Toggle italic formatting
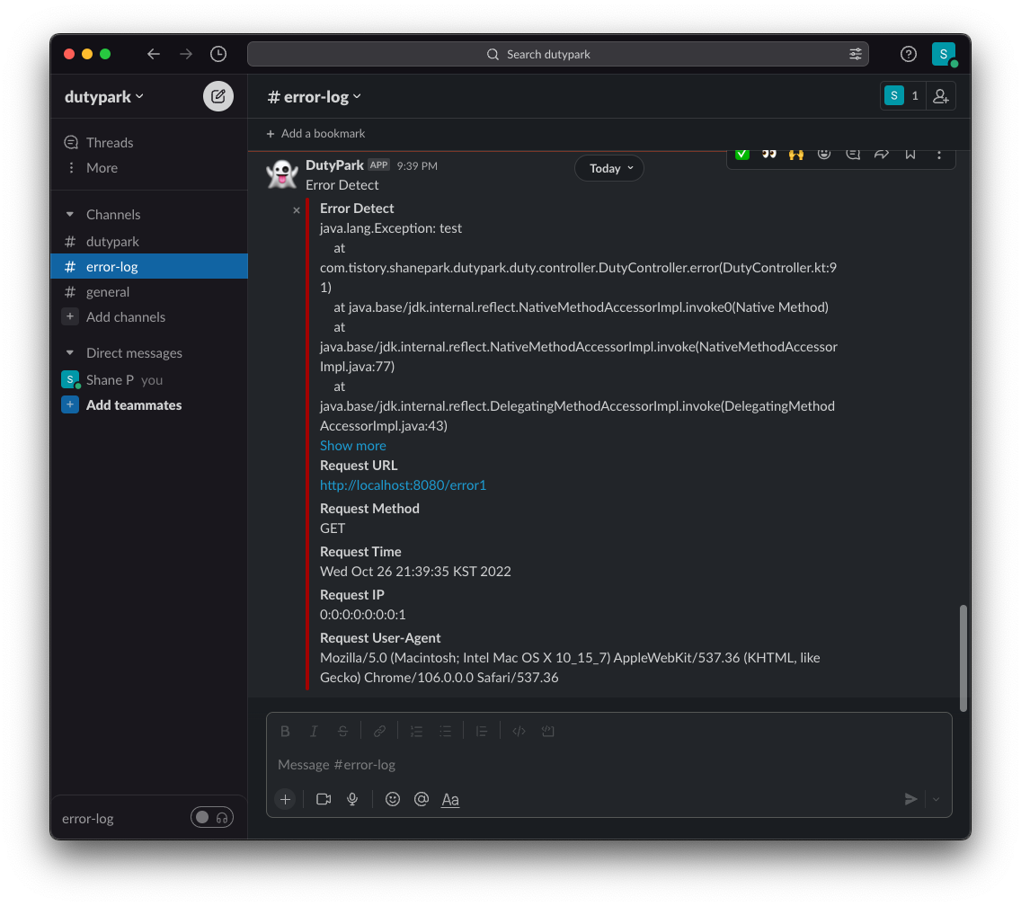 [314, 732]
